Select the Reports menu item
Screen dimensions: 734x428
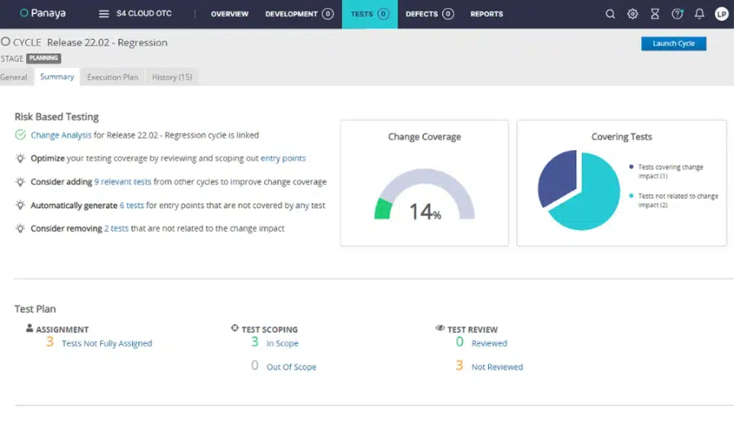click(486, 14)
